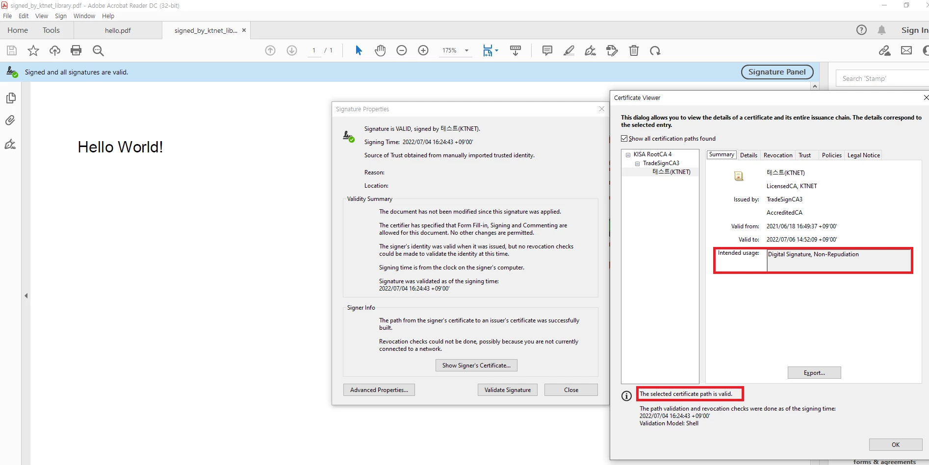Open the stamp tool icon
This screenshot has height=465, width=929.
pos(612,50)
